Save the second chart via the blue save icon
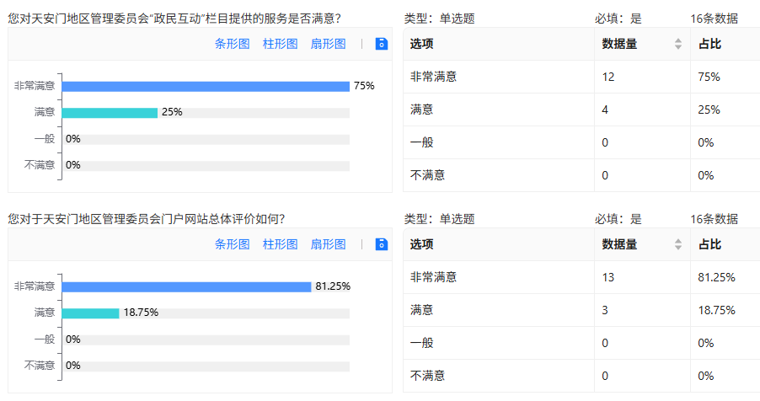 [382, 244]
